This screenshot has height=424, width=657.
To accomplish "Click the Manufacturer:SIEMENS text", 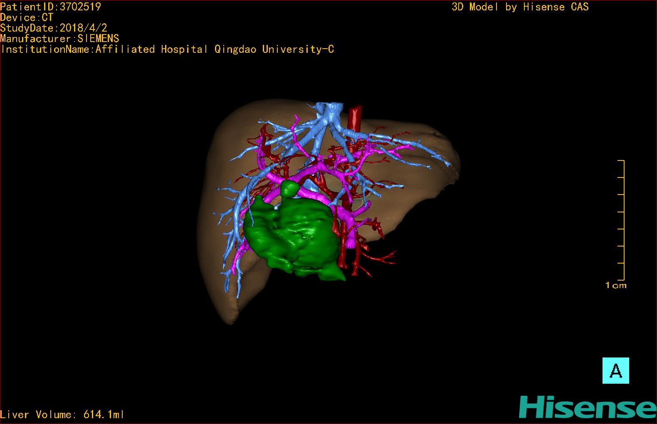I will click(59, 39).
